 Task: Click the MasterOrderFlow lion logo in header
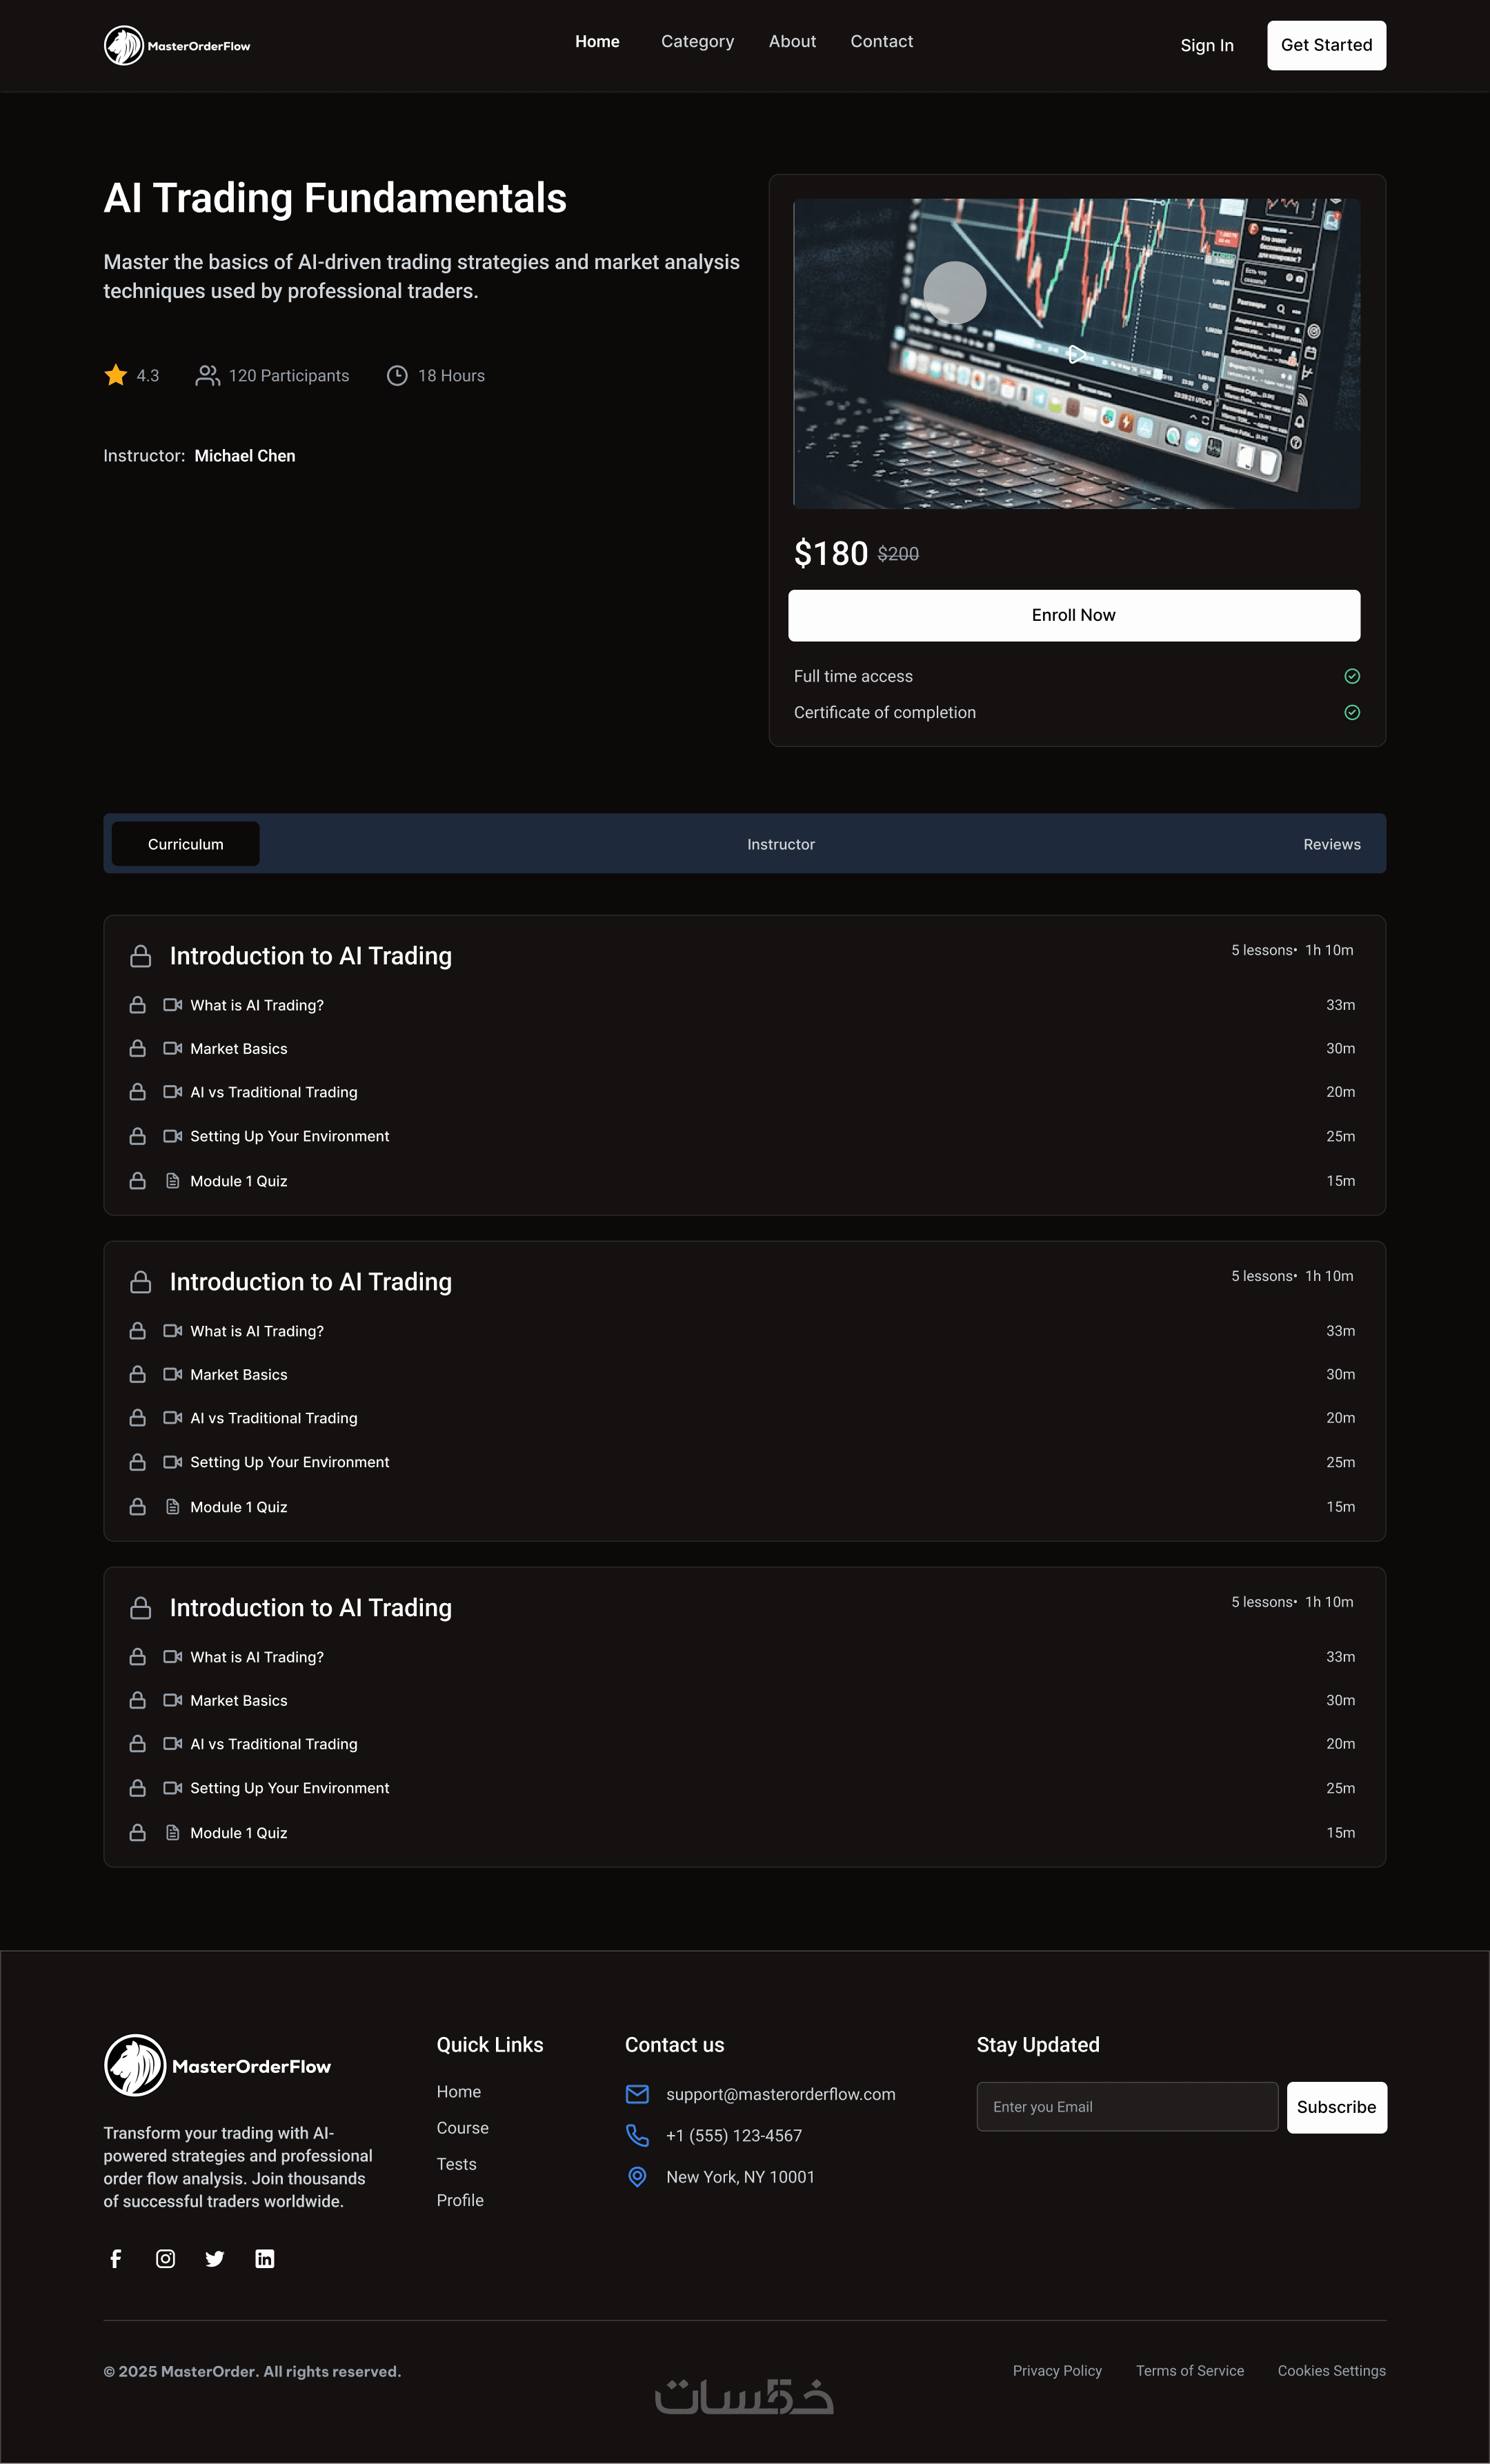click(124, 46)
